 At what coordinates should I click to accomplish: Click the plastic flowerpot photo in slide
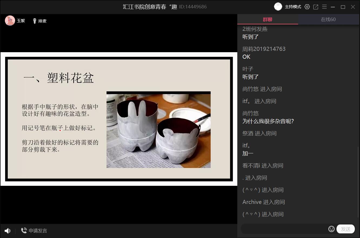click(158, 130)
